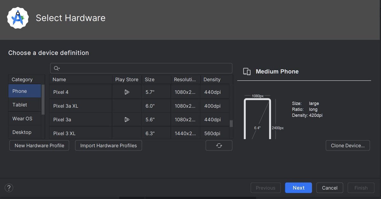Select the Pixel 3a XL device row
The height and width of the screenshot is (199, 381).
(x=139, y=106)
